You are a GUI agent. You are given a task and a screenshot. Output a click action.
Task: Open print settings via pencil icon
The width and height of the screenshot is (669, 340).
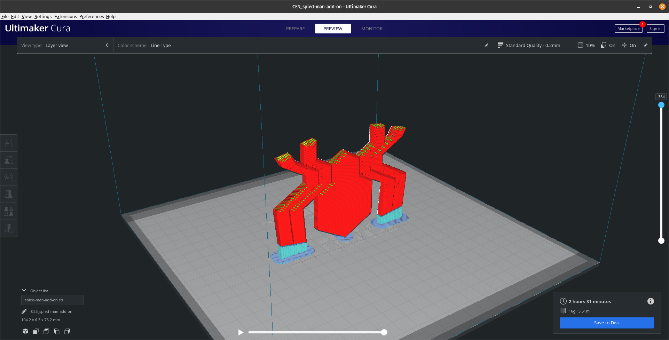[645, 45]
